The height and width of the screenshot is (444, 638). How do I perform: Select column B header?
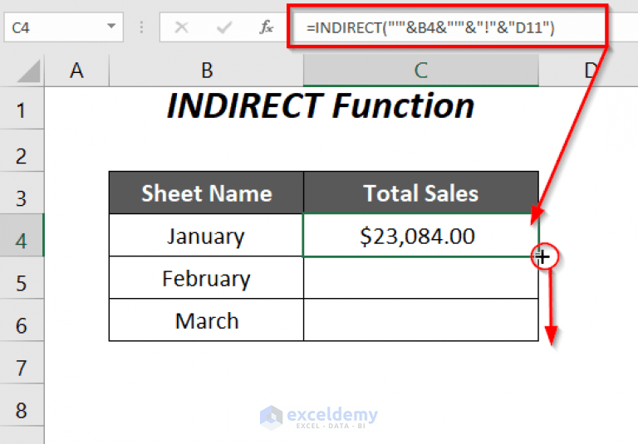[x=207, y=71]
